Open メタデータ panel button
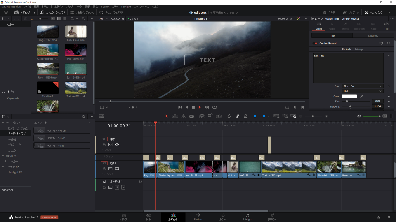 (351, 12)
